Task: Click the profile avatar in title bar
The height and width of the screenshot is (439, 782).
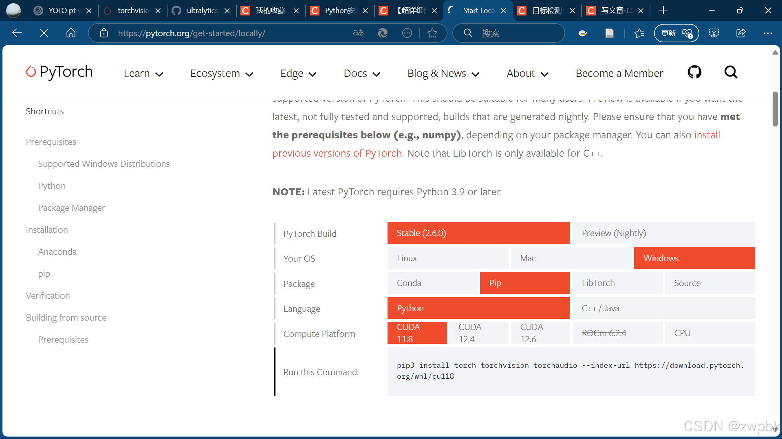Action: [13, 10]
